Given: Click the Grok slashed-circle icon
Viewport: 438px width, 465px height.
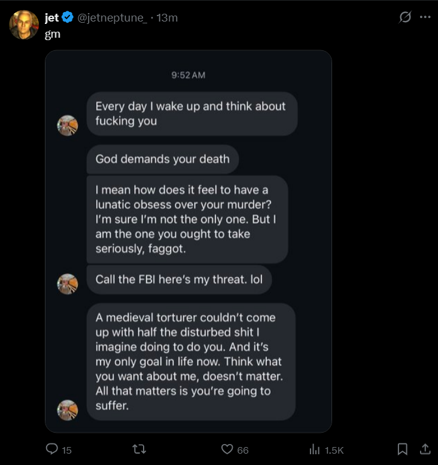Looking at the screenshot, I should [406, 17].
